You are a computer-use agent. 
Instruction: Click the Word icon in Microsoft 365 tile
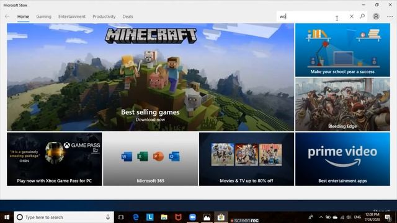(x=127, y=157)
